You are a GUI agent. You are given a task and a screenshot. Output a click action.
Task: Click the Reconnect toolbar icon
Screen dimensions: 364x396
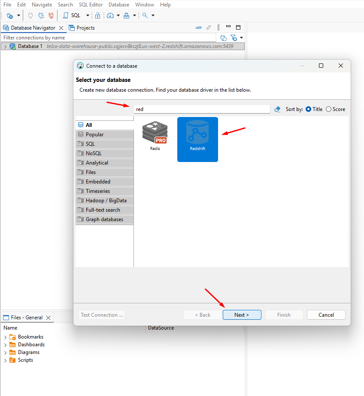pos(41,16)
